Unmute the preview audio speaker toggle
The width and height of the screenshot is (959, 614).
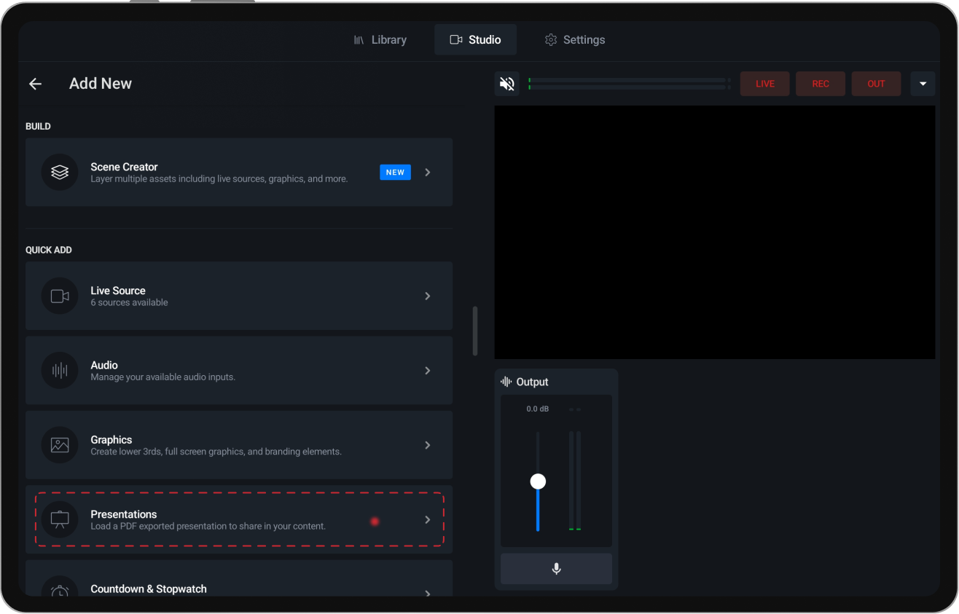pyautogui.click(x=507, y=83)
